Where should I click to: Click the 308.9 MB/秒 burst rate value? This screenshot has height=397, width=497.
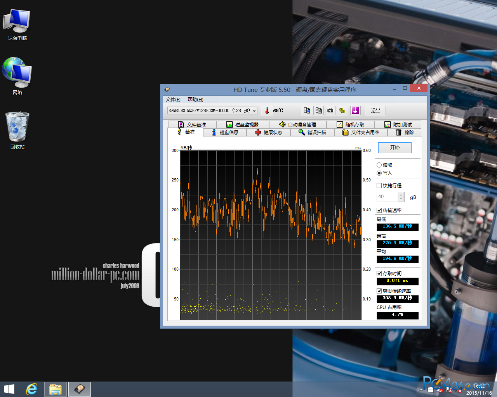click(398, 299)
